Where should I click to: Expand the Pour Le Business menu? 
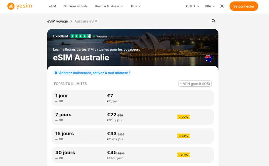point(109,6)
